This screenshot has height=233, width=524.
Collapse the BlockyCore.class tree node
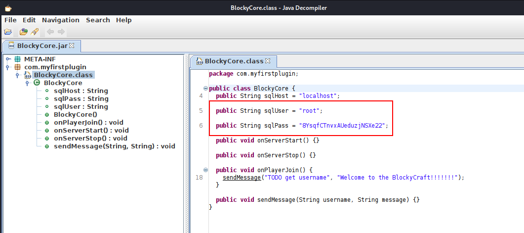pos(17,75)
